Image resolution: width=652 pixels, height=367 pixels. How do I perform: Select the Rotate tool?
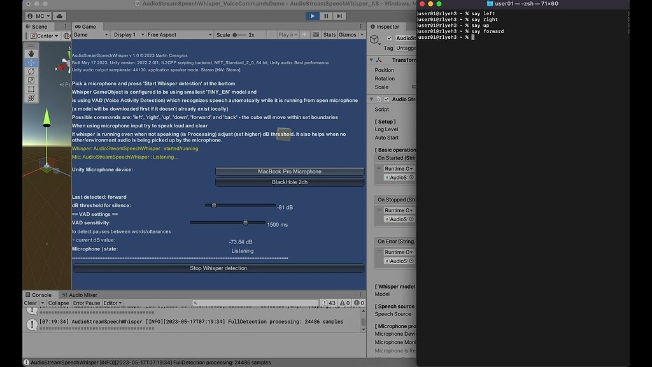(x=31, y=71)
